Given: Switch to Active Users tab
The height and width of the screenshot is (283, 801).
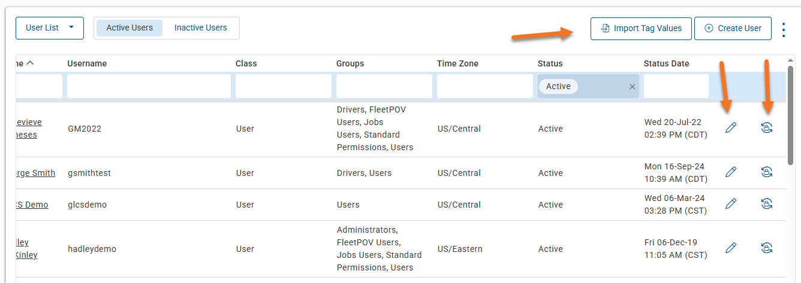Looking at the screenshot, I should pyautogui.click(x=130, y=28).
